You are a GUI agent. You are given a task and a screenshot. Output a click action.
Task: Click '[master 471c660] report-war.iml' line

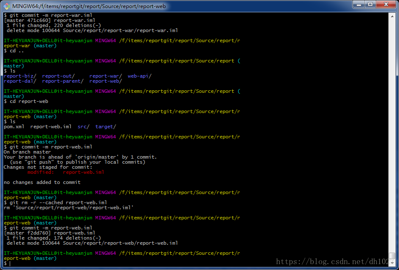click(50, 20)
